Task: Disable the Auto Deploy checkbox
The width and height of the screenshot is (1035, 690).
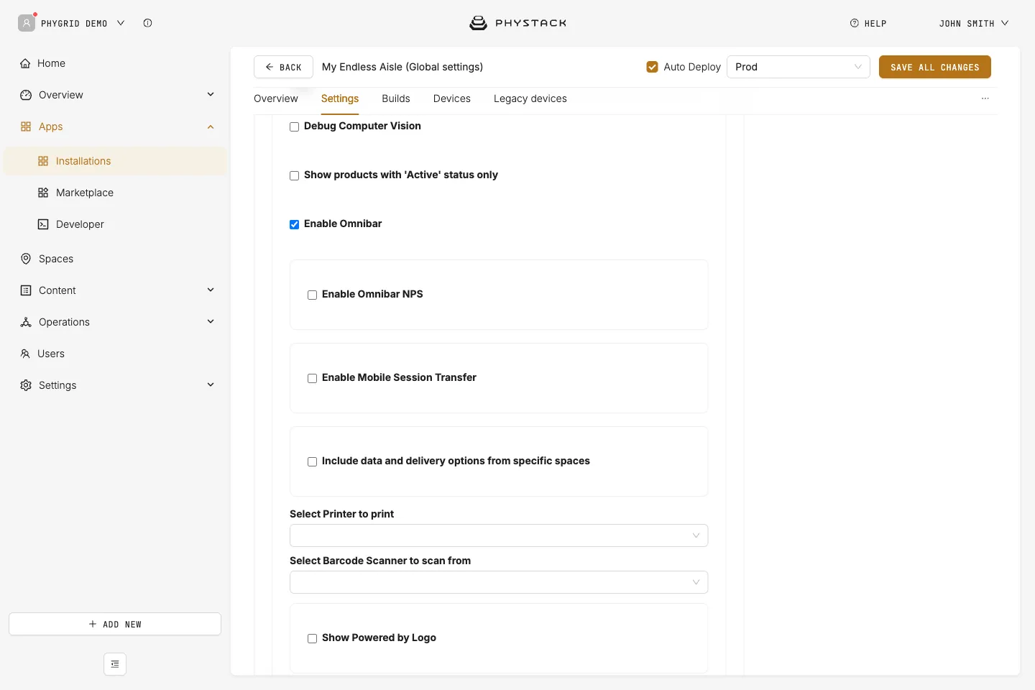Action: click(x=653, y=67)
